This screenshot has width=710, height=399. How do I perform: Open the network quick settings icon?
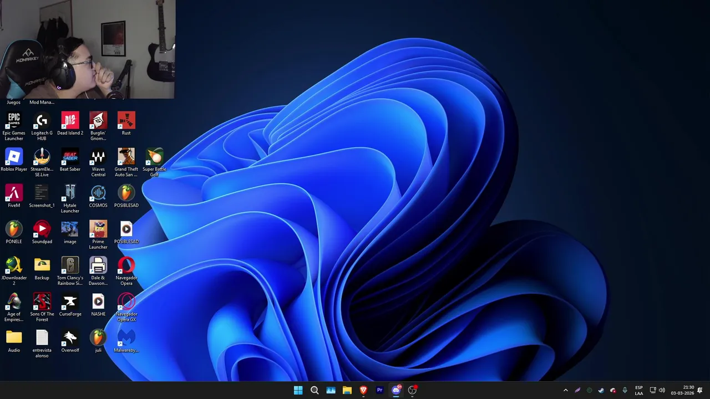[x=653, y=390]
